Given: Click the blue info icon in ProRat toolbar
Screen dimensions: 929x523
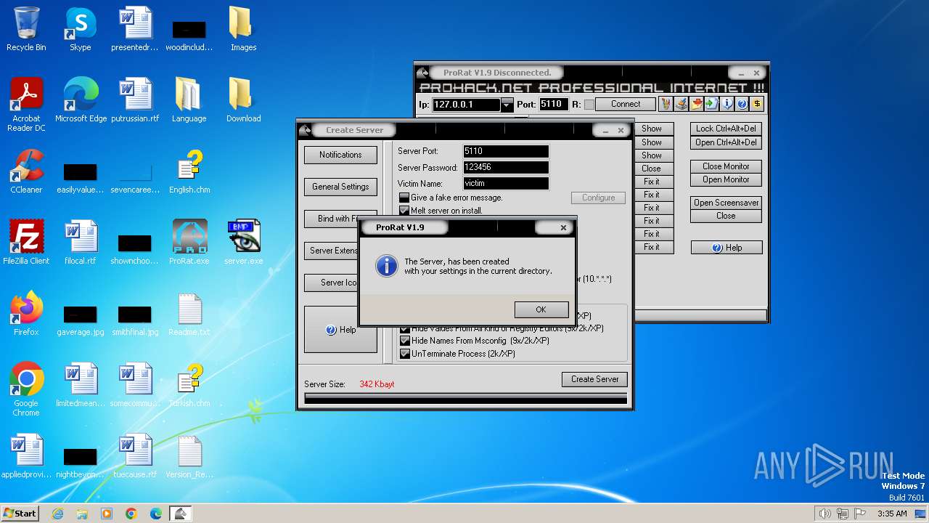Looking at the screenshot, I should tap(727, 104).
